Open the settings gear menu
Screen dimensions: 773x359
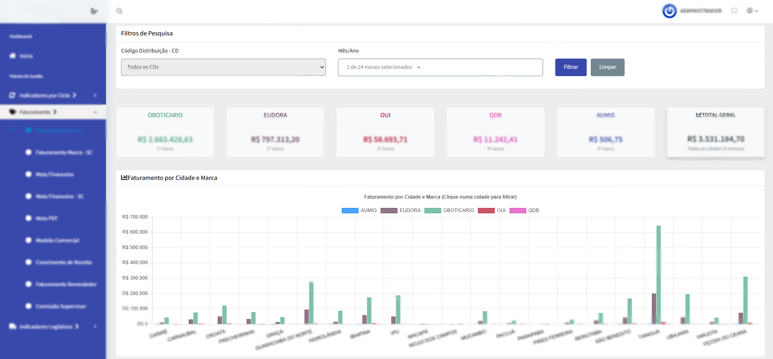(752, 11)
